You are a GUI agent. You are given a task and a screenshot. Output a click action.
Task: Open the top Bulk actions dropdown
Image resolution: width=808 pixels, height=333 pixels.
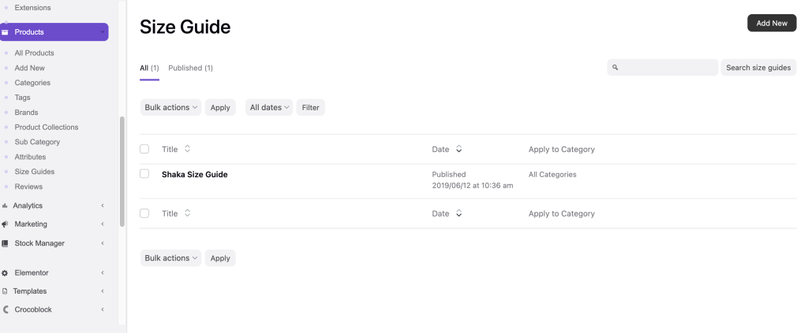click(x=170, y=108)
